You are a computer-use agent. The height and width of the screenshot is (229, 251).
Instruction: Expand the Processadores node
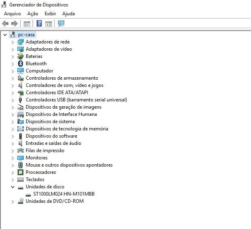(12, 173)
